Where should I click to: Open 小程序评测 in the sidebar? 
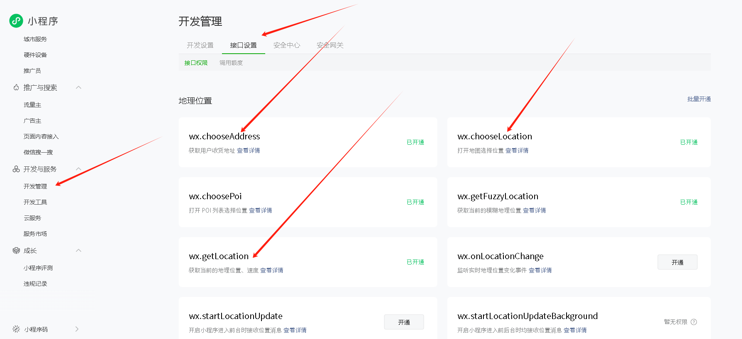click(38, 268)
